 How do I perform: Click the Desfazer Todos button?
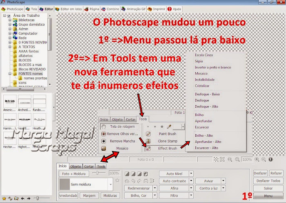[x=268, y=181]
